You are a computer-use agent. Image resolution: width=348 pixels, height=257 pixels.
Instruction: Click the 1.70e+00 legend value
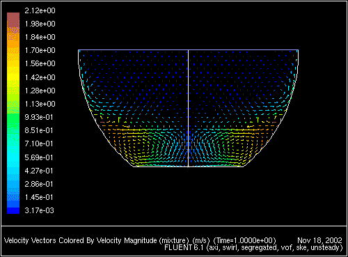pos(40,50)
